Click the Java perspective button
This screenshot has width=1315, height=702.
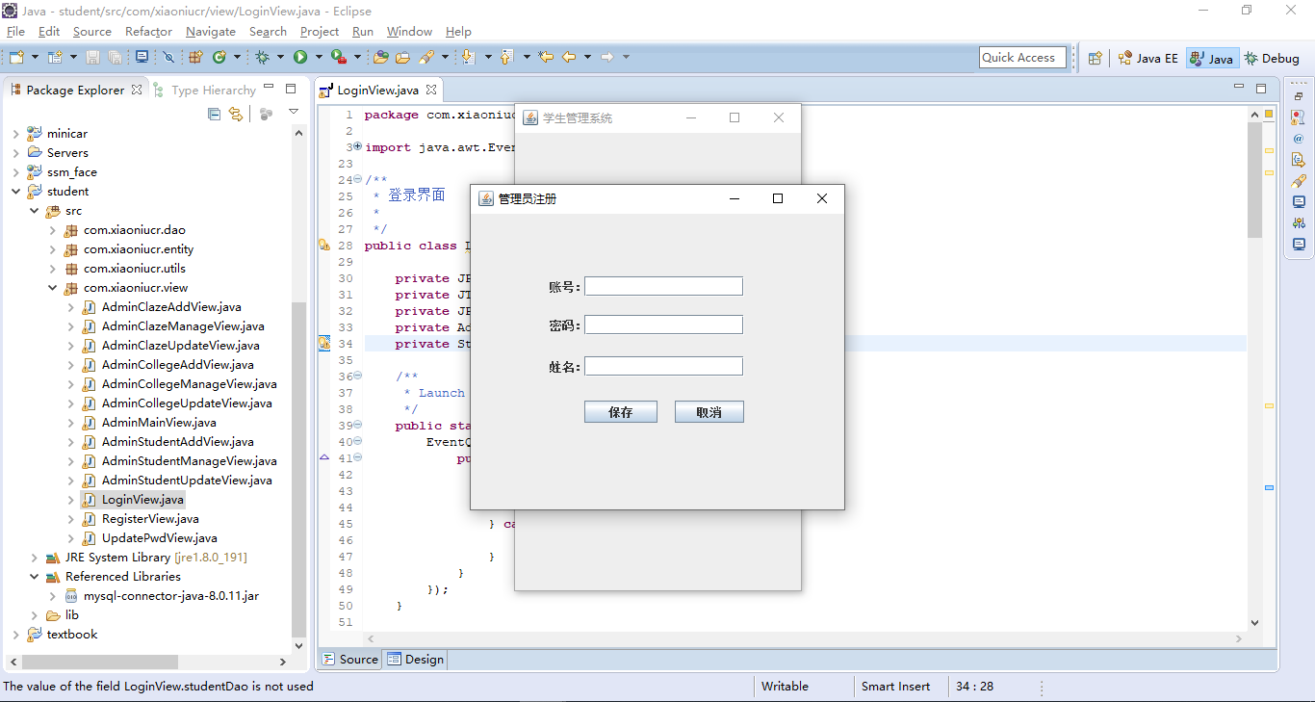point(1212,58)
